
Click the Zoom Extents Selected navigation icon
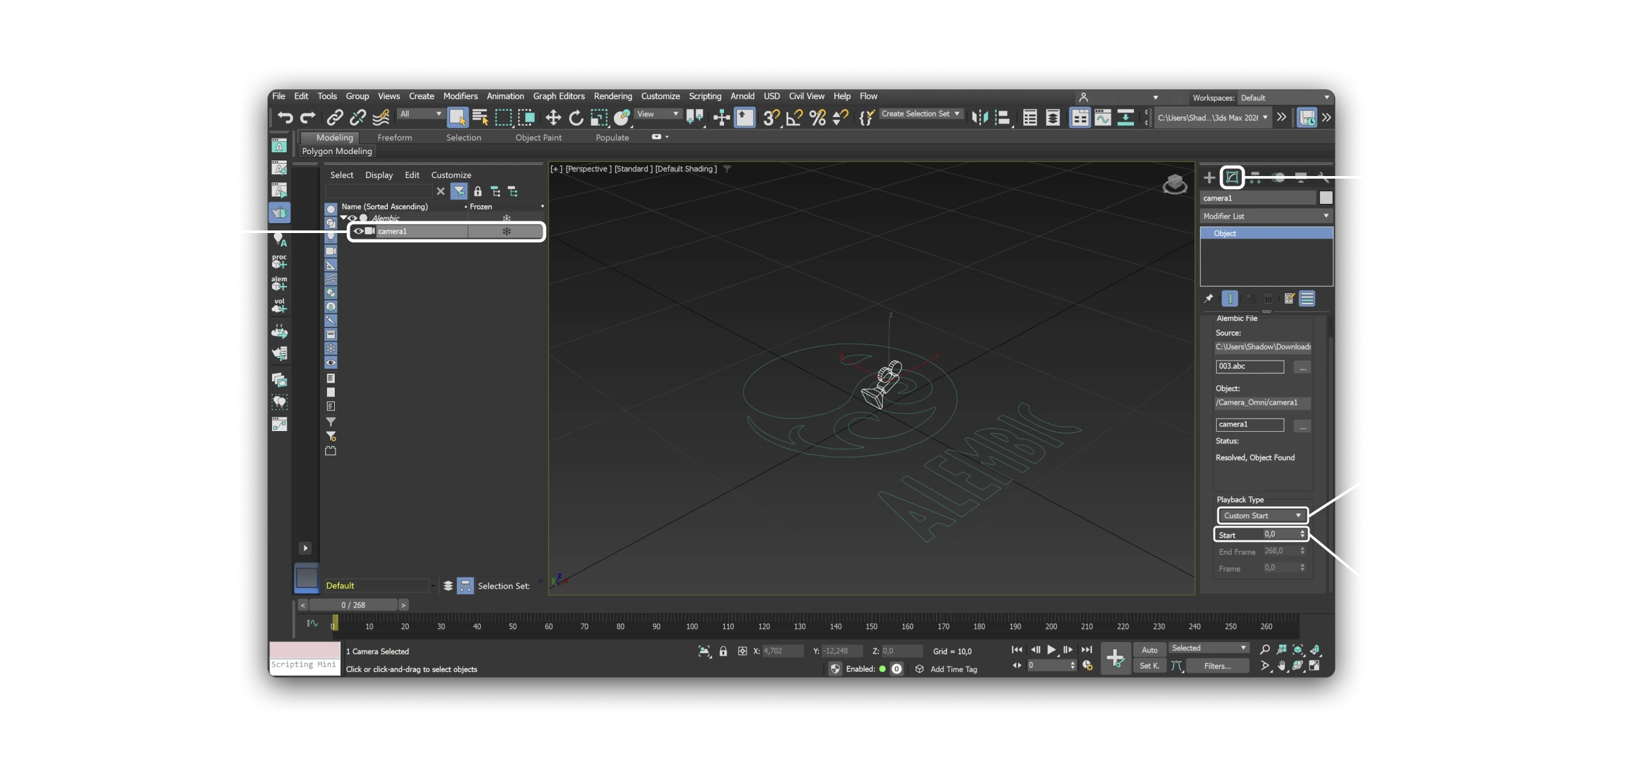coord(1298,649)
